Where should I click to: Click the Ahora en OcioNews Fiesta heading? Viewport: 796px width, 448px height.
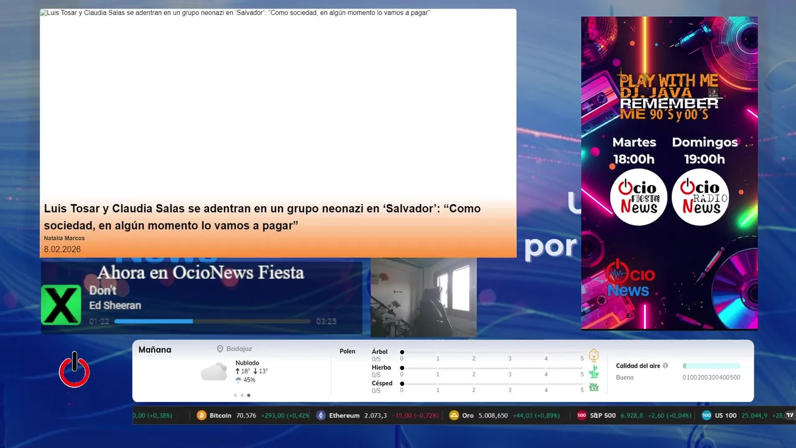pyautogui.click(x=200, y=273)
